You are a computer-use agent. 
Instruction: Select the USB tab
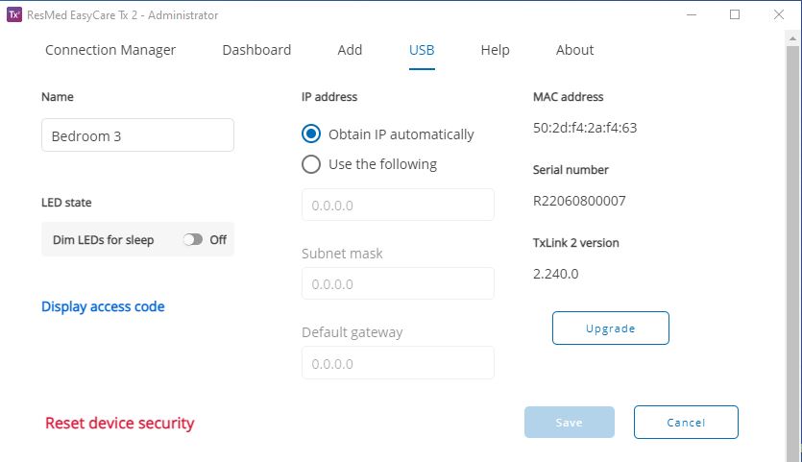point(422,50)
